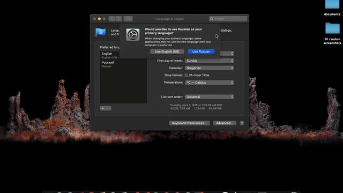
Task: Click the Use Russian button
Action: (x=201, y=51)
